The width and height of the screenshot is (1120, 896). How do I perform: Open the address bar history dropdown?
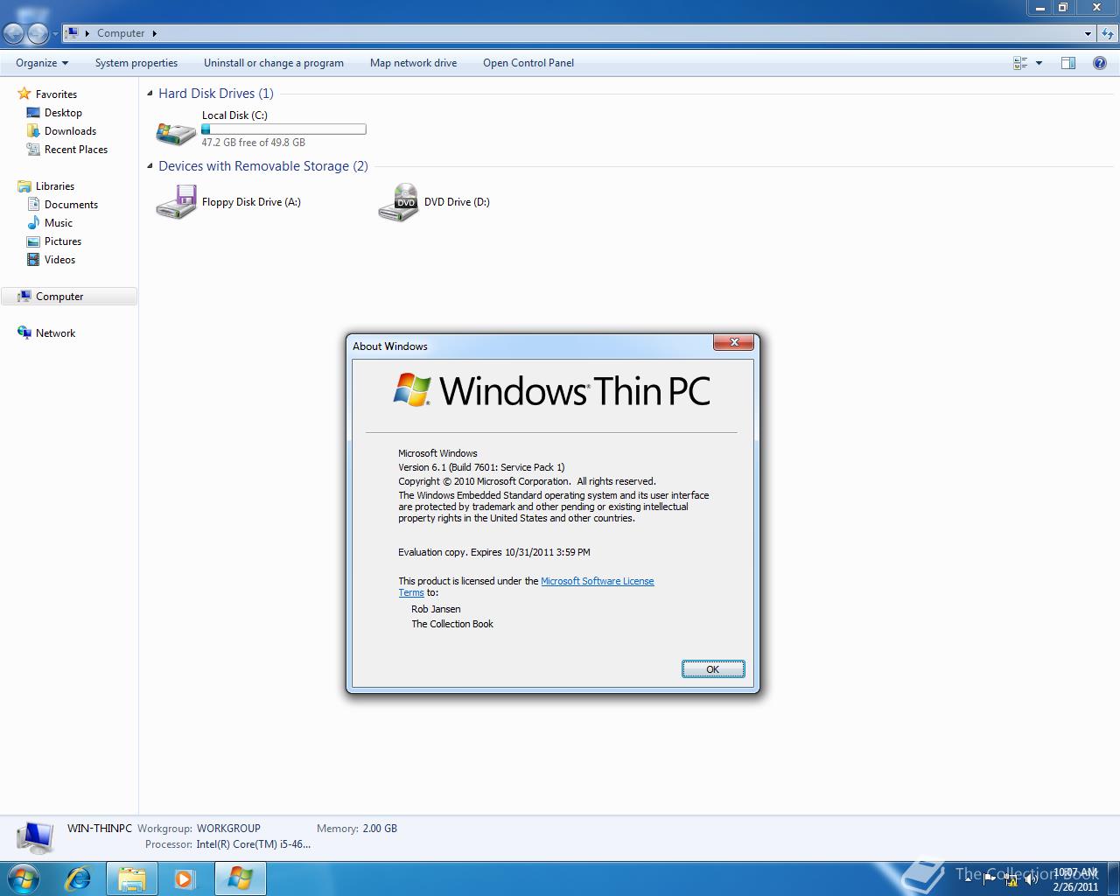1088,33
